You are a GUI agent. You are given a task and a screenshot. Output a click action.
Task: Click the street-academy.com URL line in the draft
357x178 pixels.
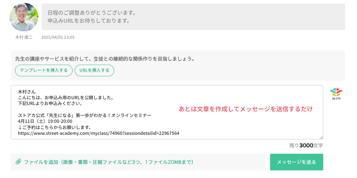99,133
